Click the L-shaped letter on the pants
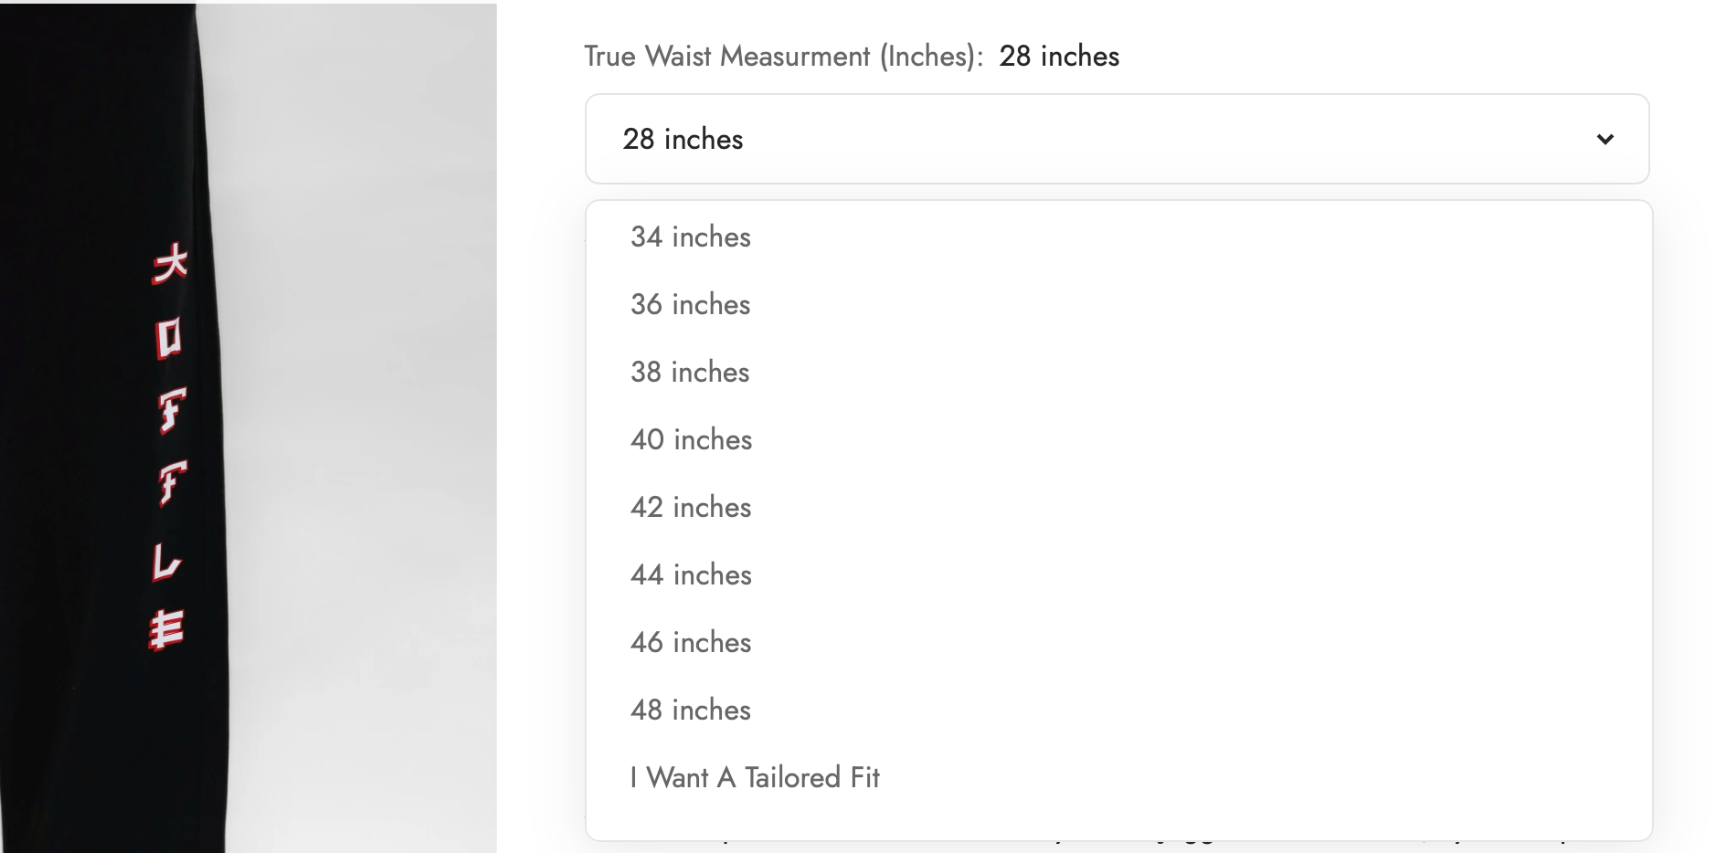This screenshot has height=853, width=1716. tap(167, 559)
